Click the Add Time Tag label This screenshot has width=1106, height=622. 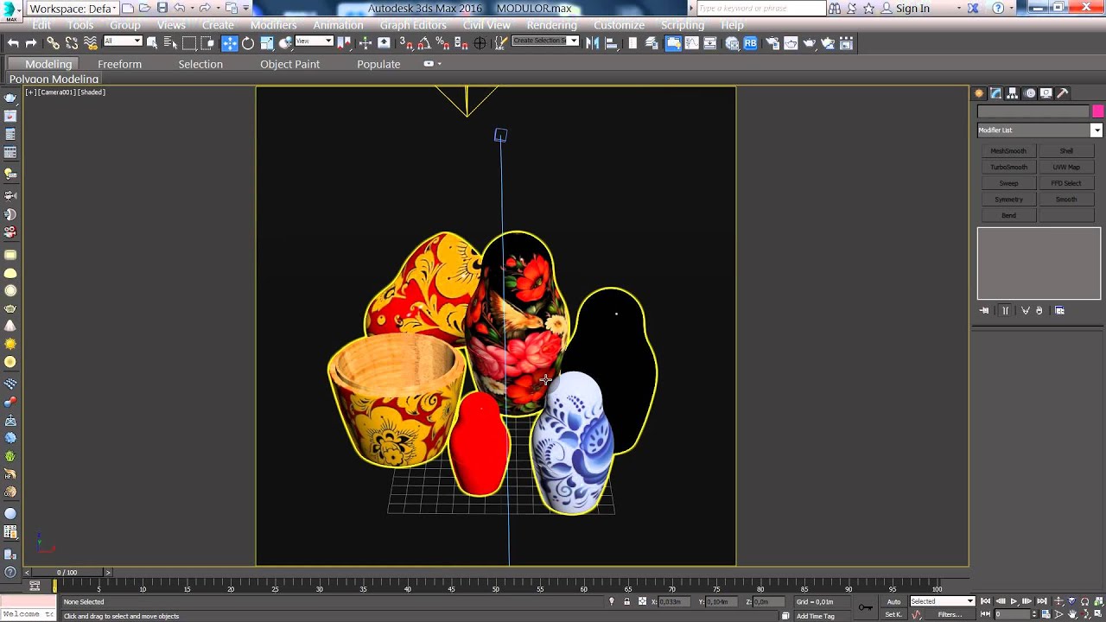(816, 616)
